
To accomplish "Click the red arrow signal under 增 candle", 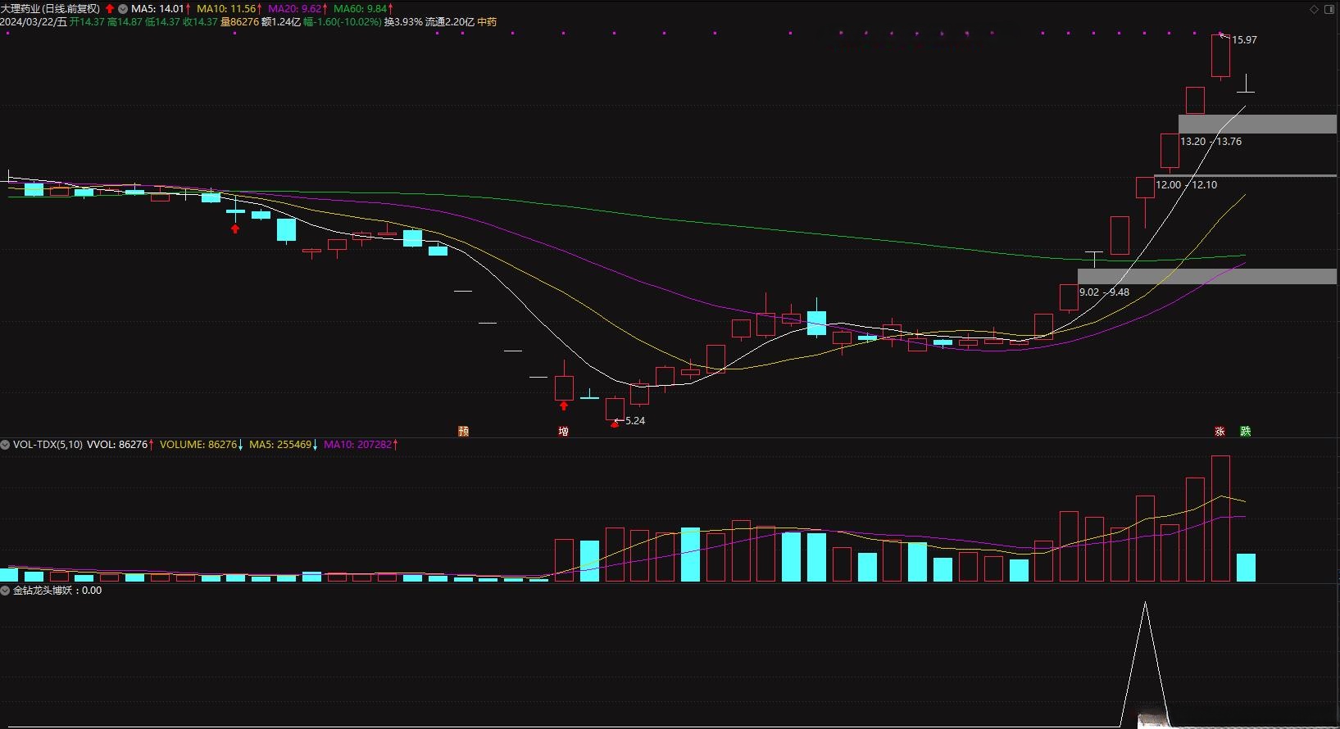I will tap(564, 405).
